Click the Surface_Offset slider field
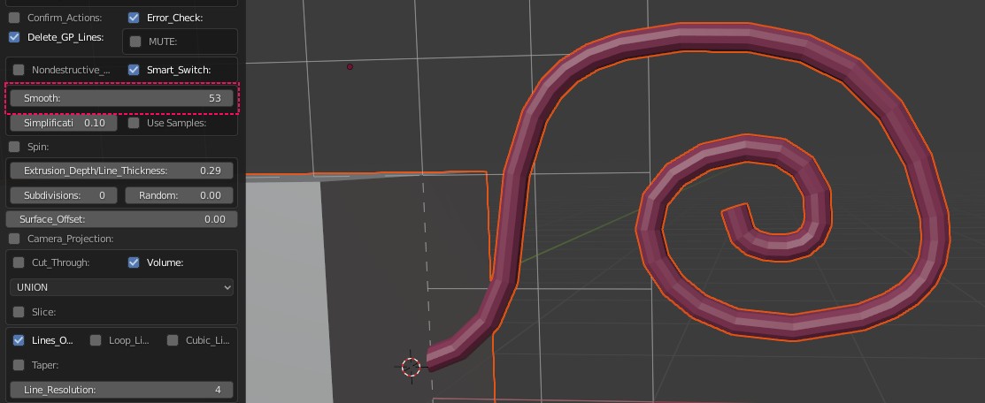This screenshot has width=985, height=403. tap(121, 219)
